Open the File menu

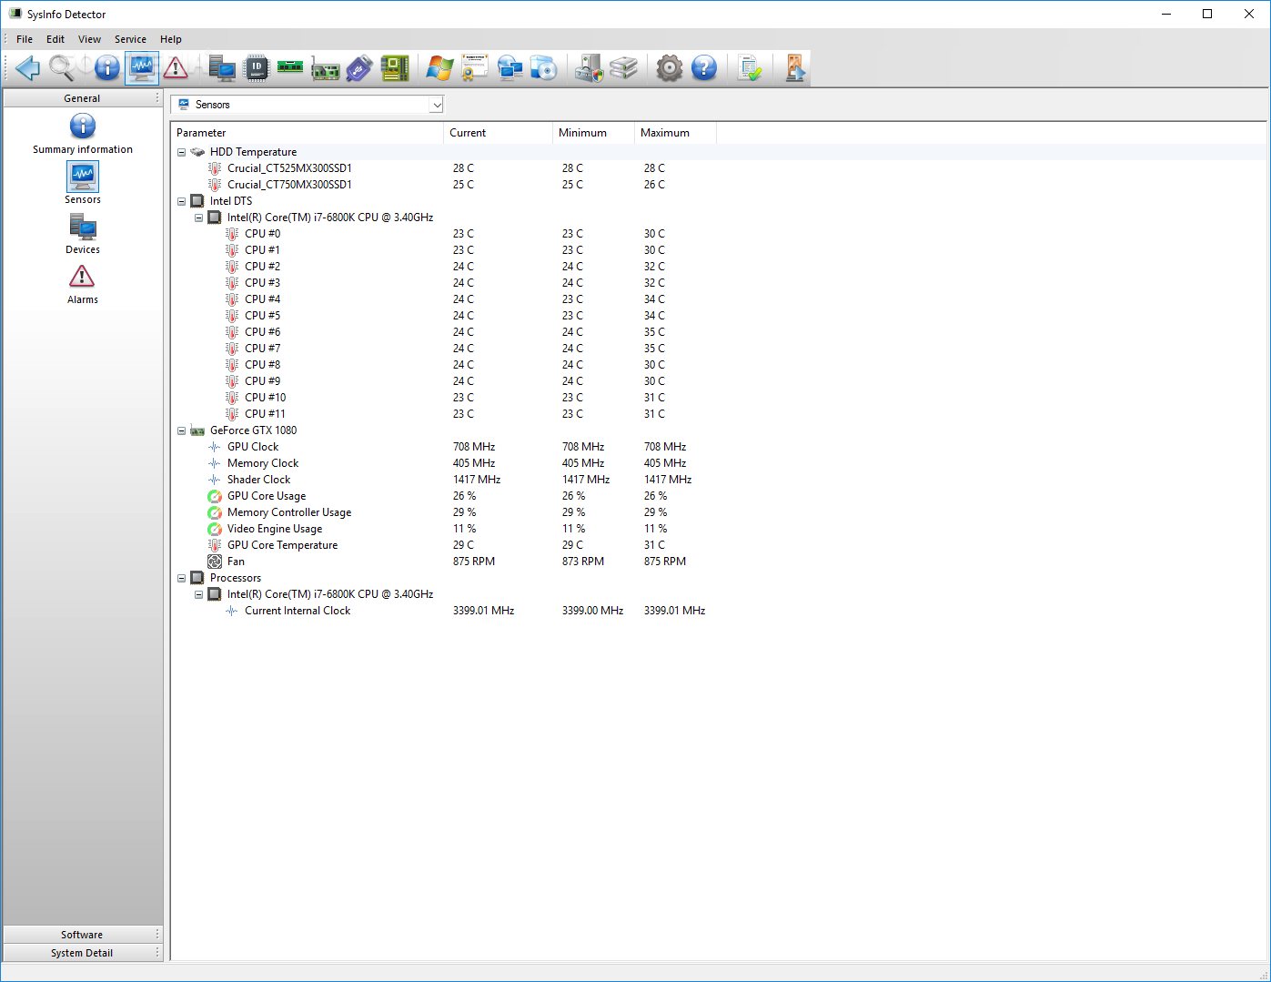pos(25,39)
